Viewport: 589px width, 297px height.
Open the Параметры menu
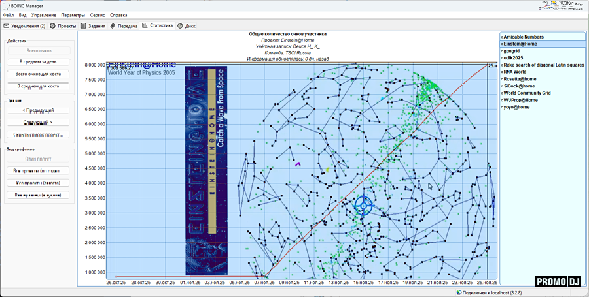coord(73,14)
